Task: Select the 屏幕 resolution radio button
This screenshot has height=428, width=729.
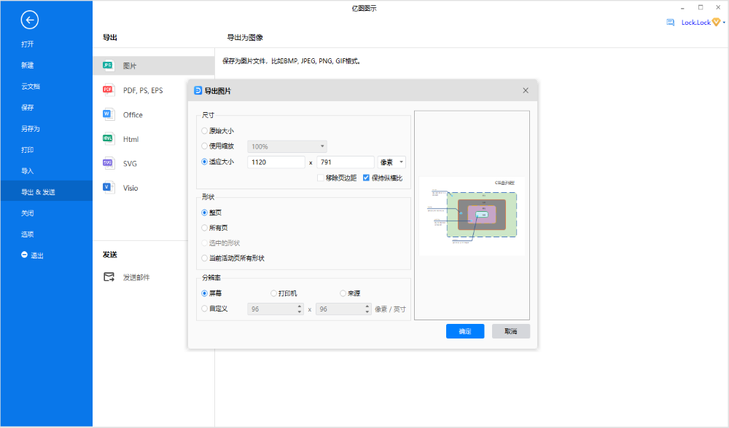Action: [204, 293]
